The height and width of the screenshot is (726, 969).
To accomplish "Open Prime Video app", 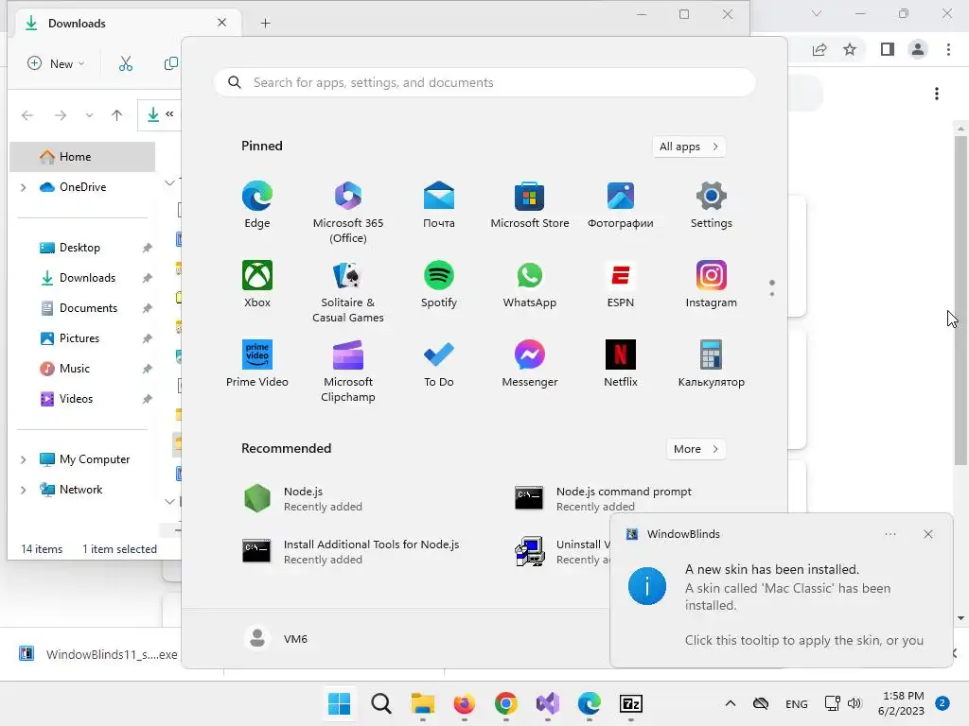I will click(x=257, y=364).
